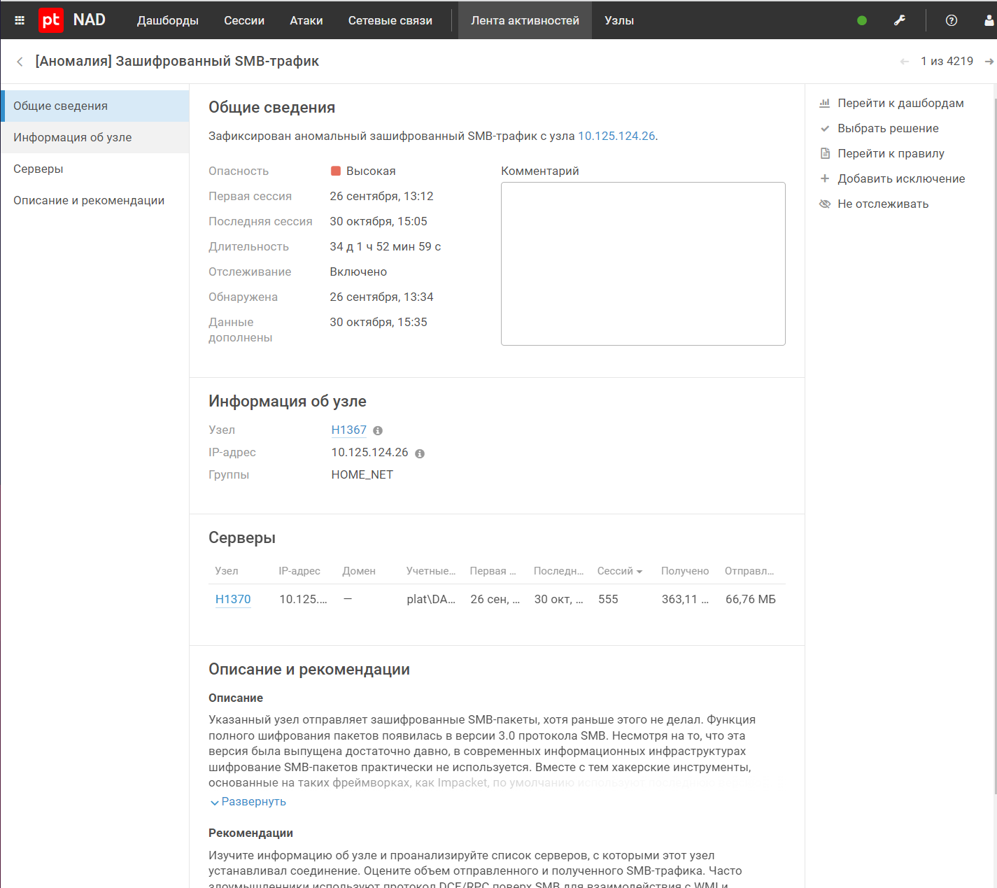Screen dimensions: 997x888
Task: Open node link H1367
Action: pos(348,430)
